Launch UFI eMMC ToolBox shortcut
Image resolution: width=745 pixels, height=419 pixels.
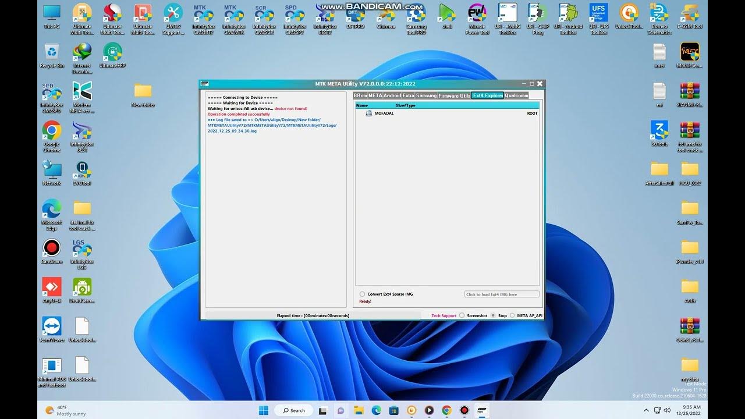[x=508, y=19]
